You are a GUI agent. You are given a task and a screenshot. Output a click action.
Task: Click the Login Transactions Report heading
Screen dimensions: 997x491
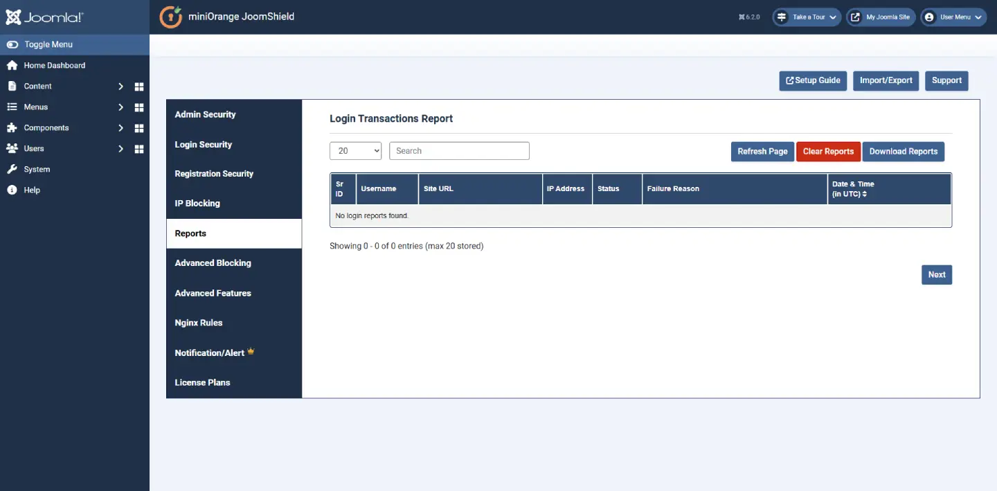tap(391, 118)
